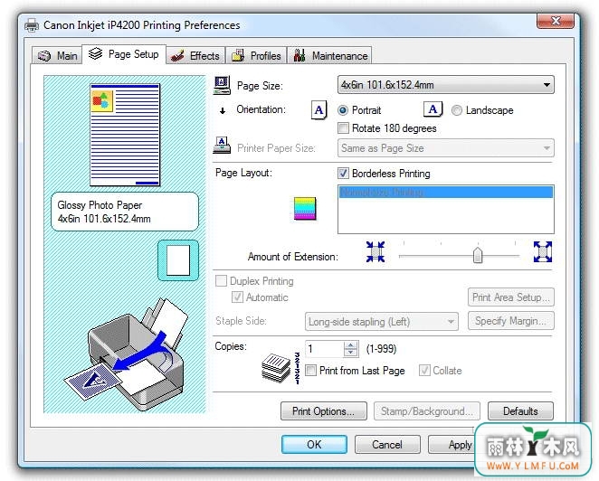Enable Print from Last Page
Viewport: 599px width, 481px height.
(311, 371)
